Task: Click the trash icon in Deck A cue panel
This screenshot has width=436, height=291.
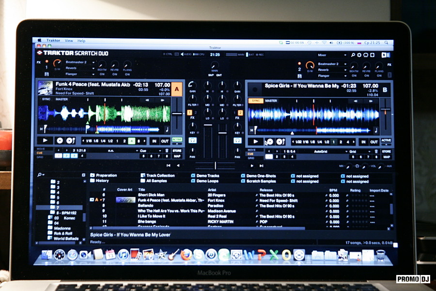Action: 167,150
